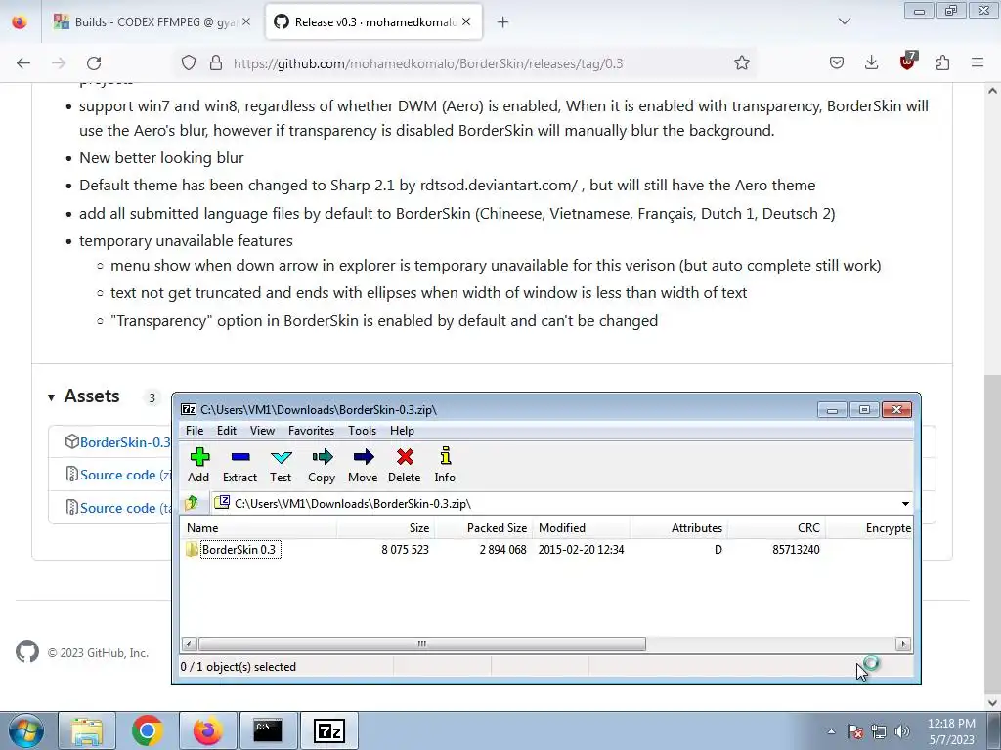Open Windows Explorer from the taskbar
Image resolution: width=1001 pixels, height=750 pixels.
pyautogui.click(x=87, y=730)
